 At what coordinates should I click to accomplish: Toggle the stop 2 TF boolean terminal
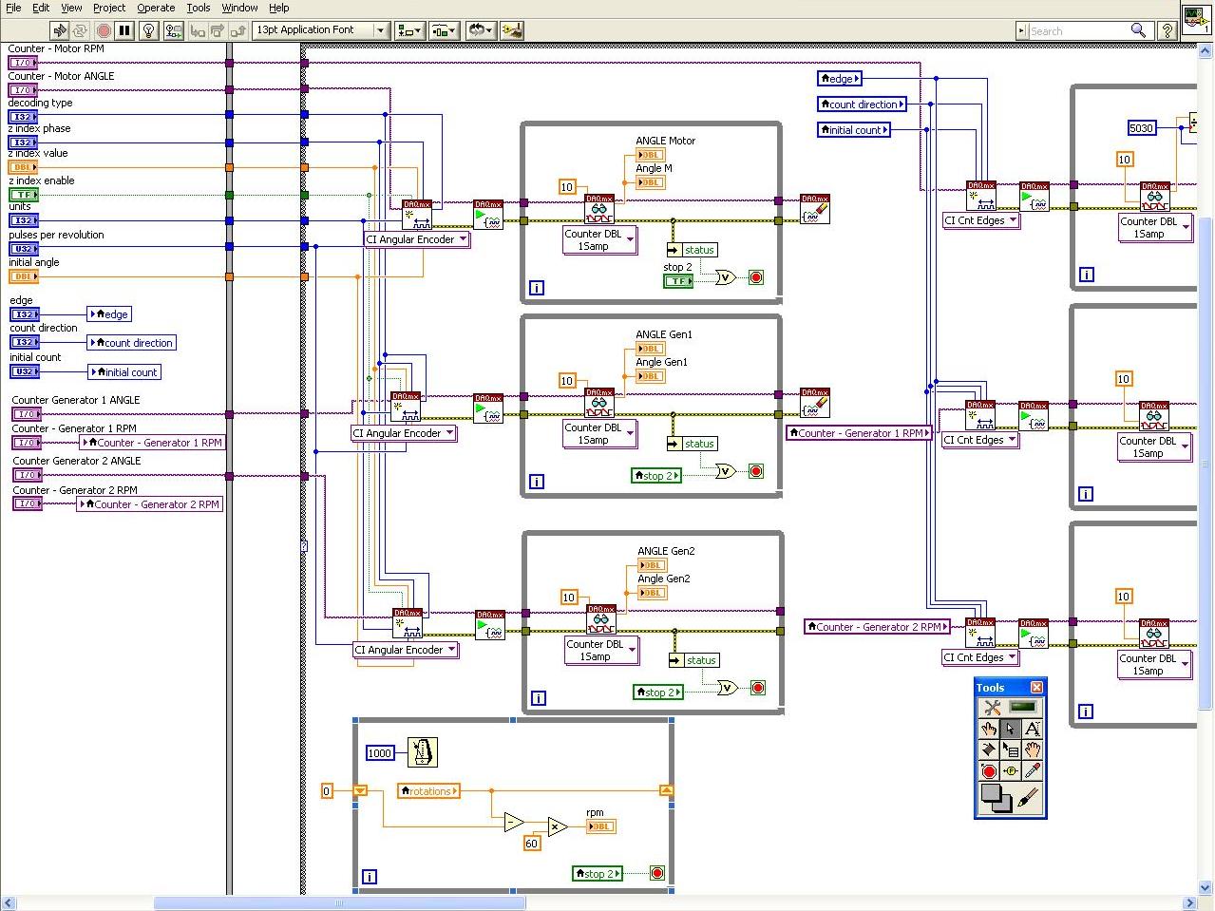tap(678, 281)
